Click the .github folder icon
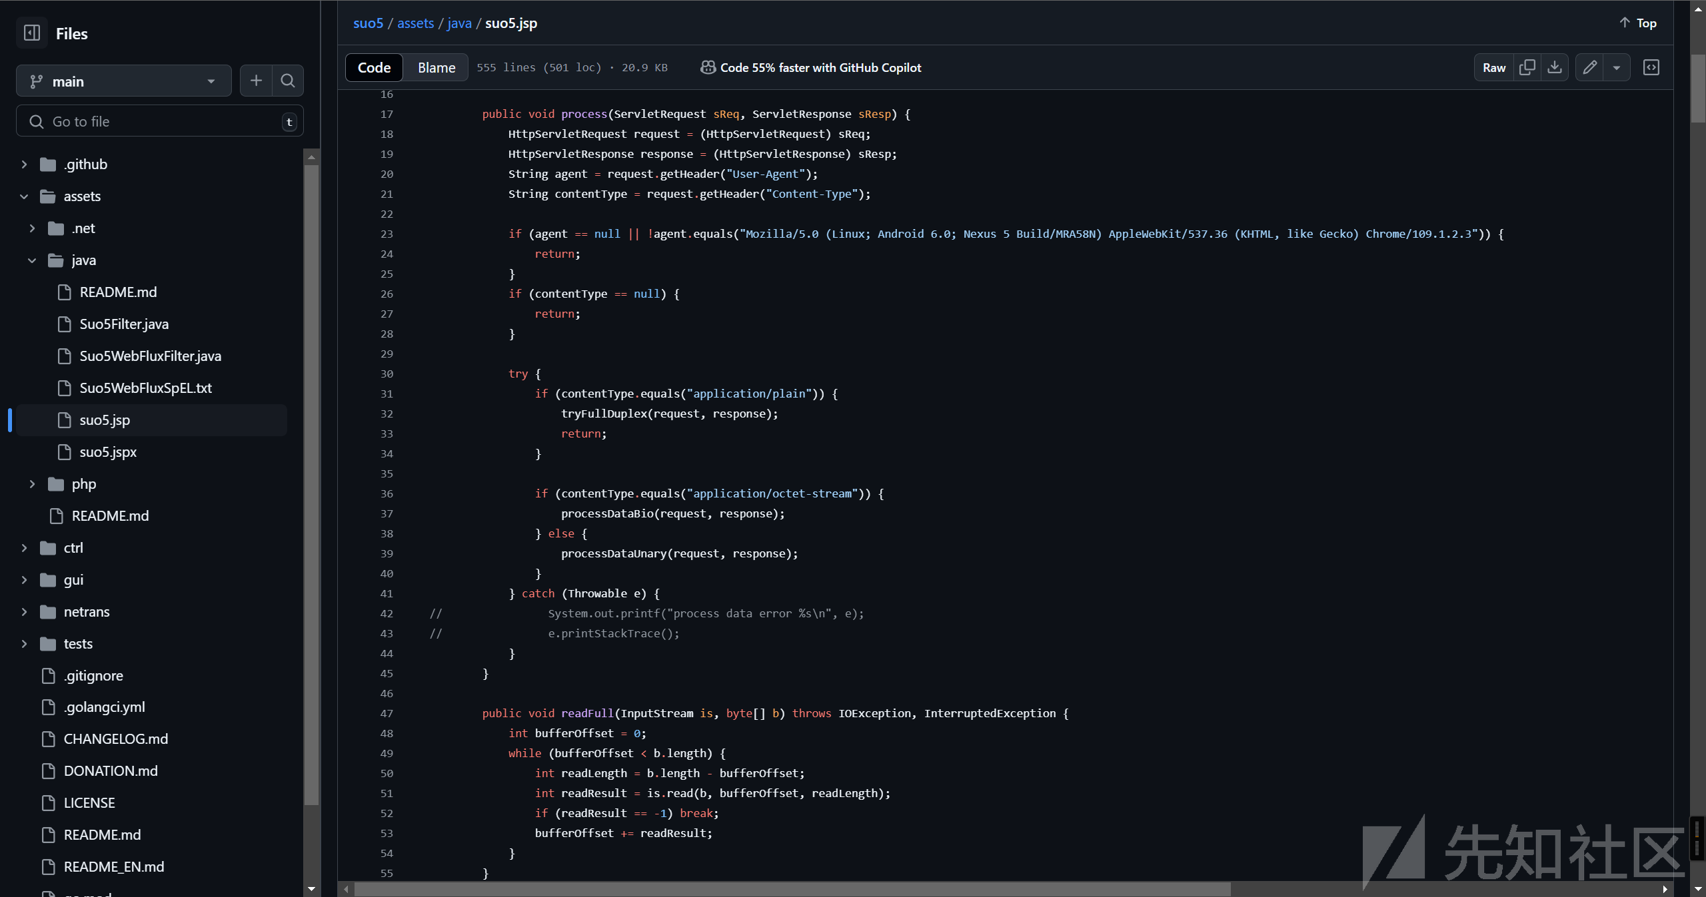The image size is (1706, 897). (x=48, y=164)
